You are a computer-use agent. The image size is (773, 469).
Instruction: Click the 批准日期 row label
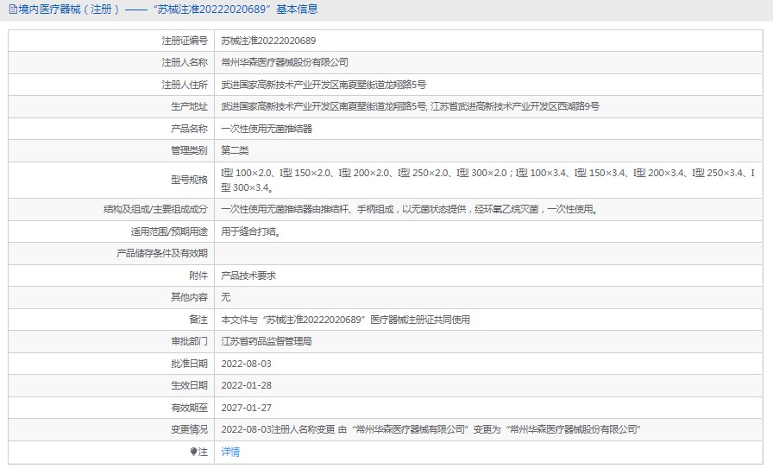tap(189, 364)
